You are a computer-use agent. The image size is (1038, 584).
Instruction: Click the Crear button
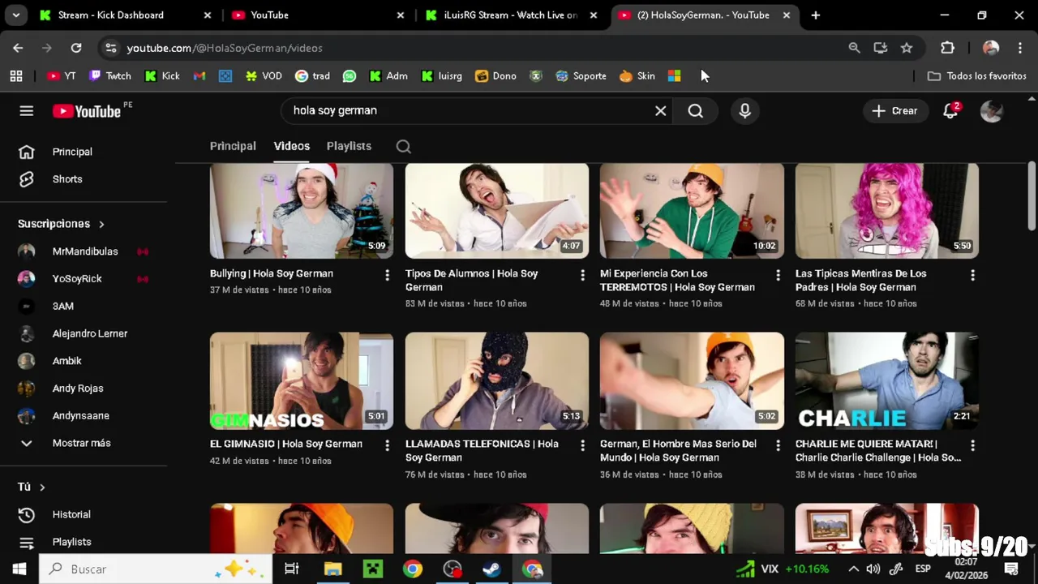[x=895, y=111]
